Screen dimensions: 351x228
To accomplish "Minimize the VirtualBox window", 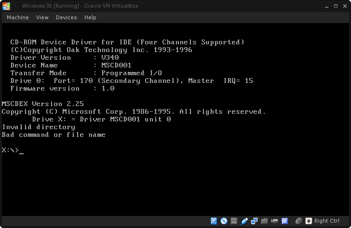I will click(x=326, y=6).
